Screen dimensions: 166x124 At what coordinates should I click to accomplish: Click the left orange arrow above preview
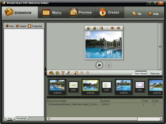coord(112,28)
